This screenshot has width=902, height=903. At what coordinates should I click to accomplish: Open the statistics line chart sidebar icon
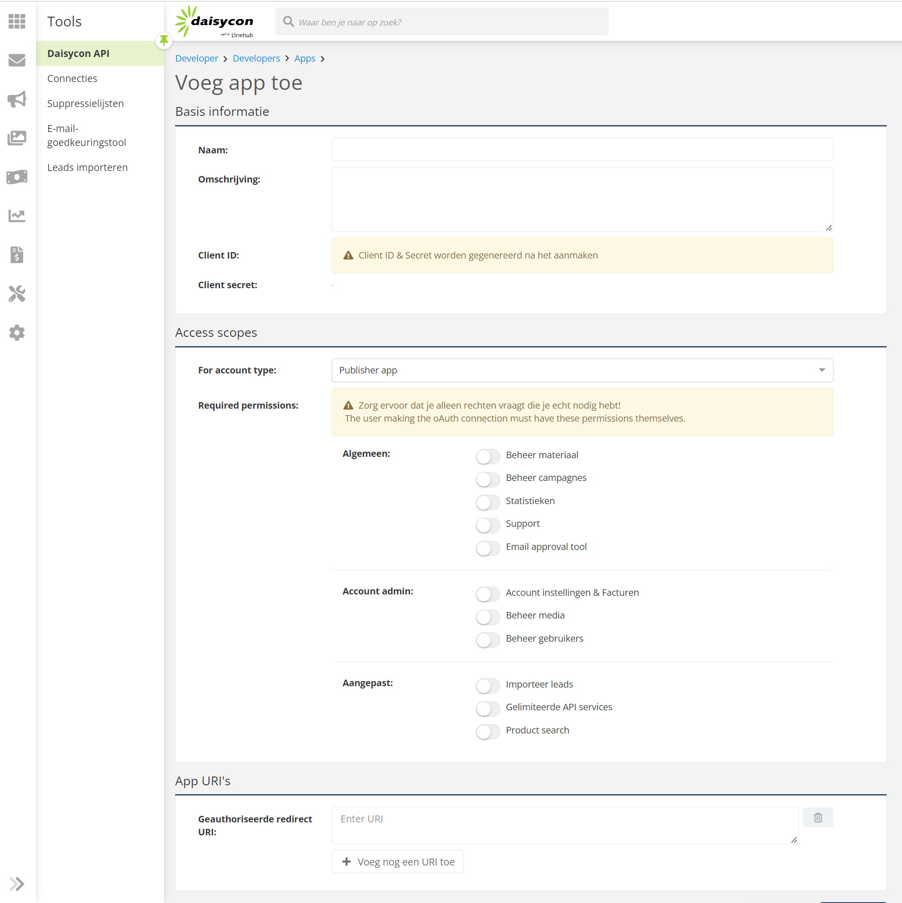pyautogui.click(x=17, y=215)
